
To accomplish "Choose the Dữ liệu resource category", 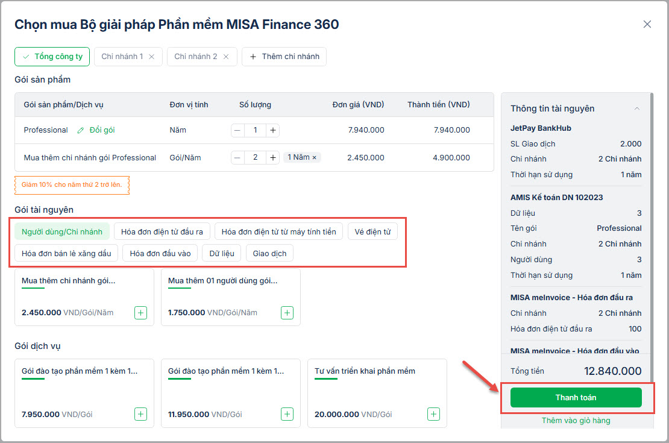I will 222,253.
